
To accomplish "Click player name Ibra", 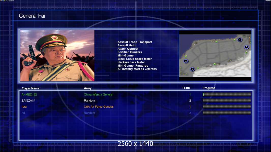I will tap(24, 107).
